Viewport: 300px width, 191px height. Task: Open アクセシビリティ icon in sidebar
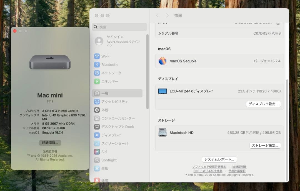click(97, 102)
